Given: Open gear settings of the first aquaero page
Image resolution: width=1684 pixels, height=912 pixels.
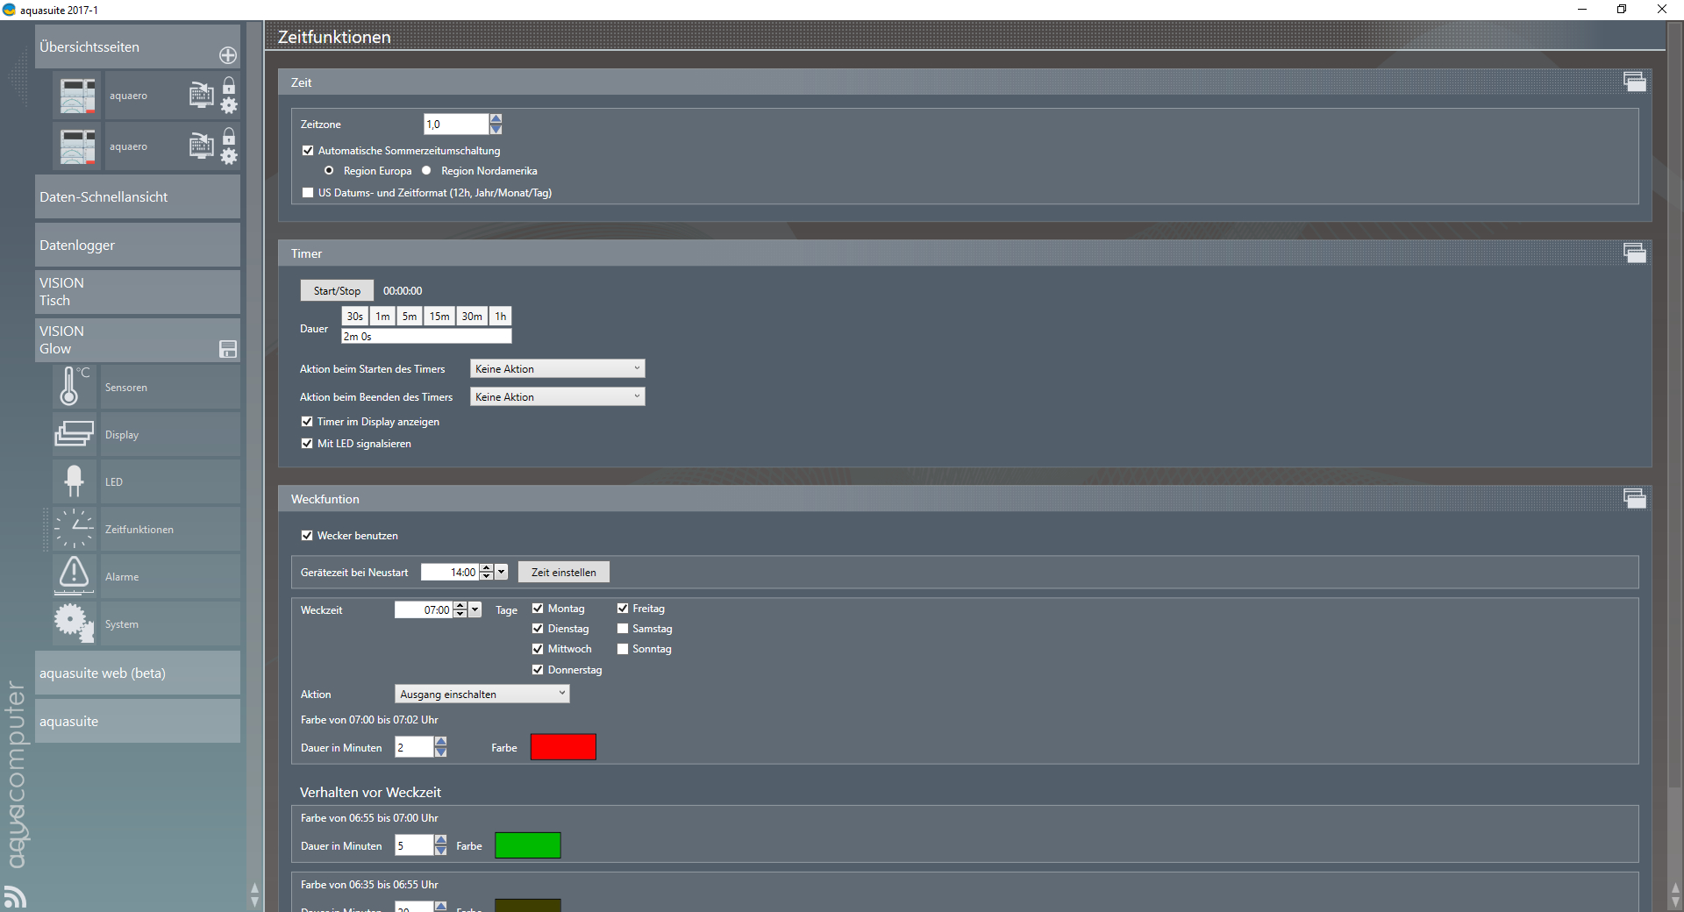Looking at the screenshot, I should pyautogui.click(x=229, y=106).
